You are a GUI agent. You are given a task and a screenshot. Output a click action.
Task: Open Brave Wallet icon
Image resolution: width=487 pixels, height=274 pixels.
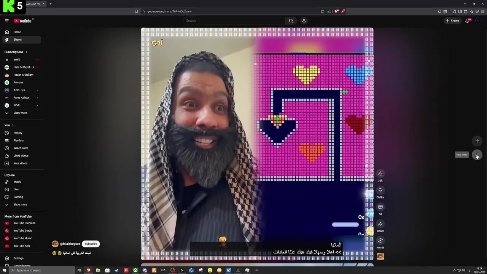click(465, 11)
